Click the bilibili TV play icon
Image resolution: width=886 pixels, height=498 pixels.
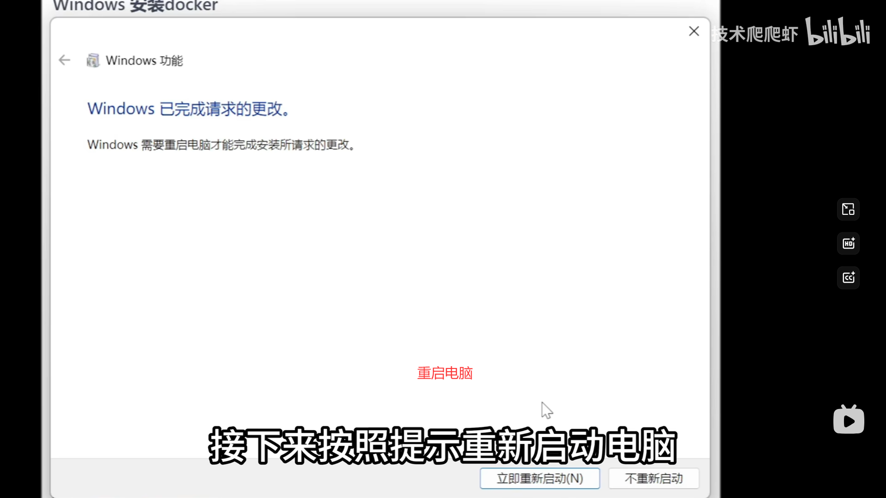[x=849, y=420]
